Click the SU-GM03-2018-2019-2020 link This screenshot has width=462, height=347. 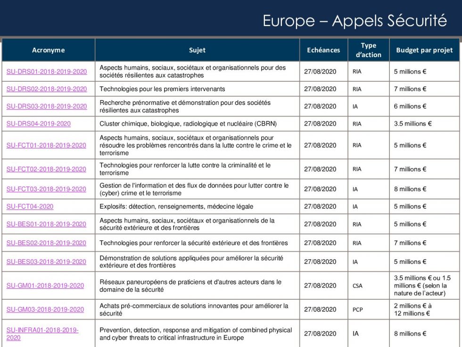(x=45, y=310)
